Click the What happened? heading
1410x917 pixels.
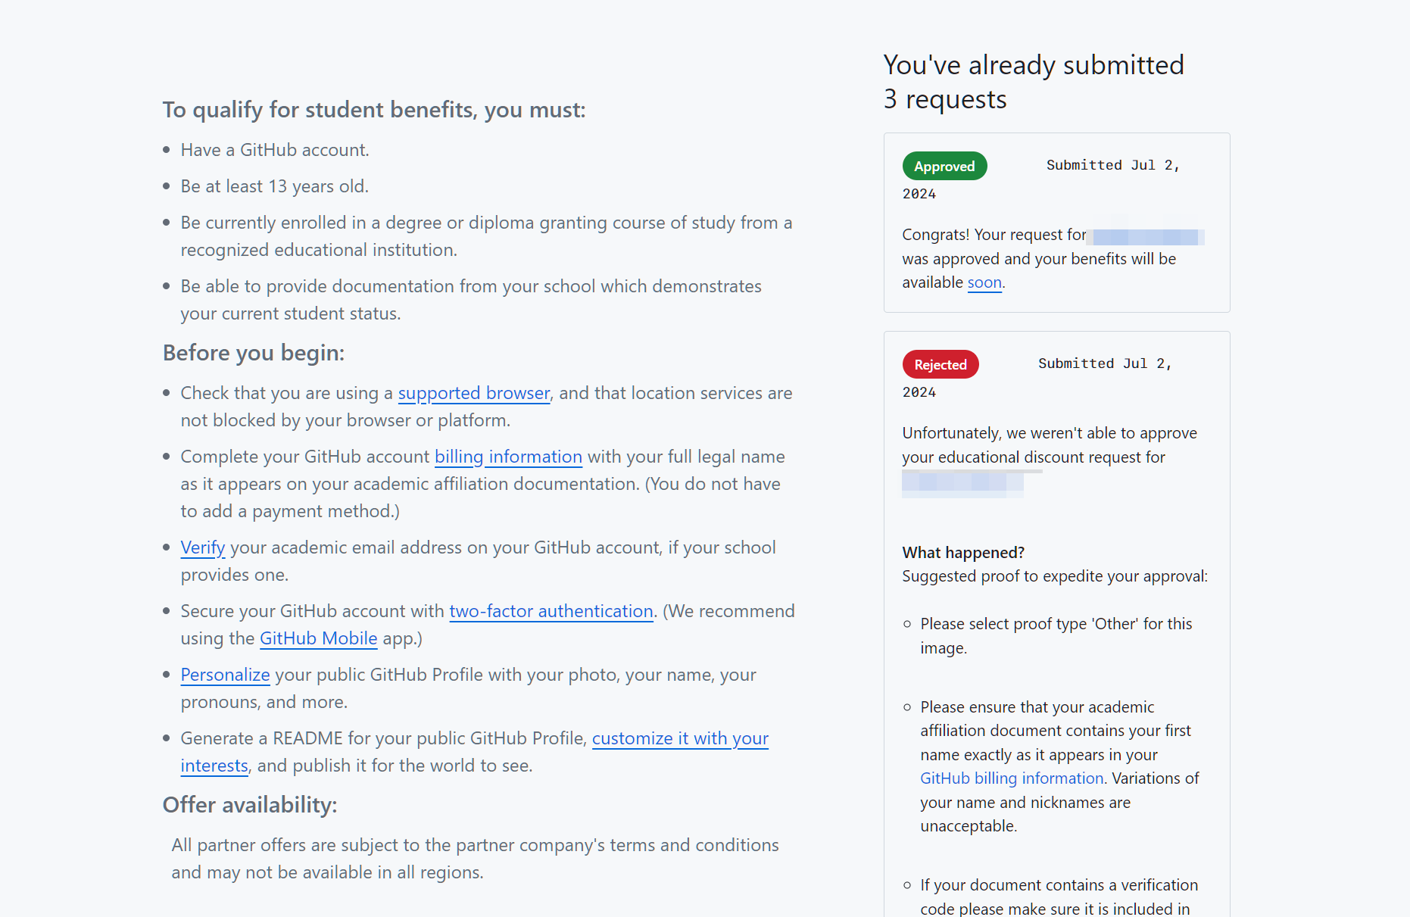click(963, 553)
